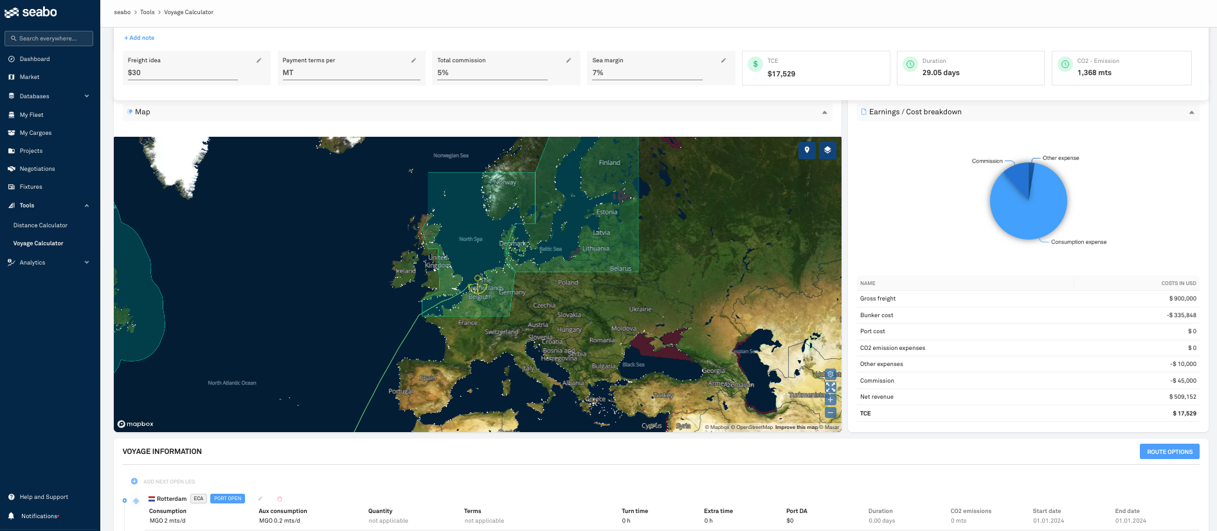
Task: Click the ROUTE OPTIONS button
Action: point(1169,452)
